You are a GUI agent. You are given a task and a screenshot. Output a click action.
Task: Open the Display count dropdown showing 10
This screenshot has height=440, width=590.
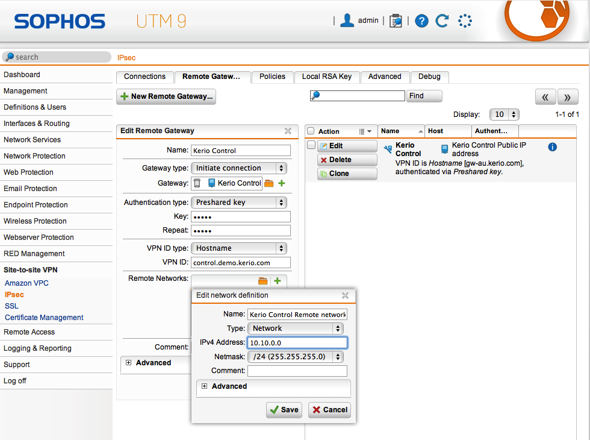[505, 114]
